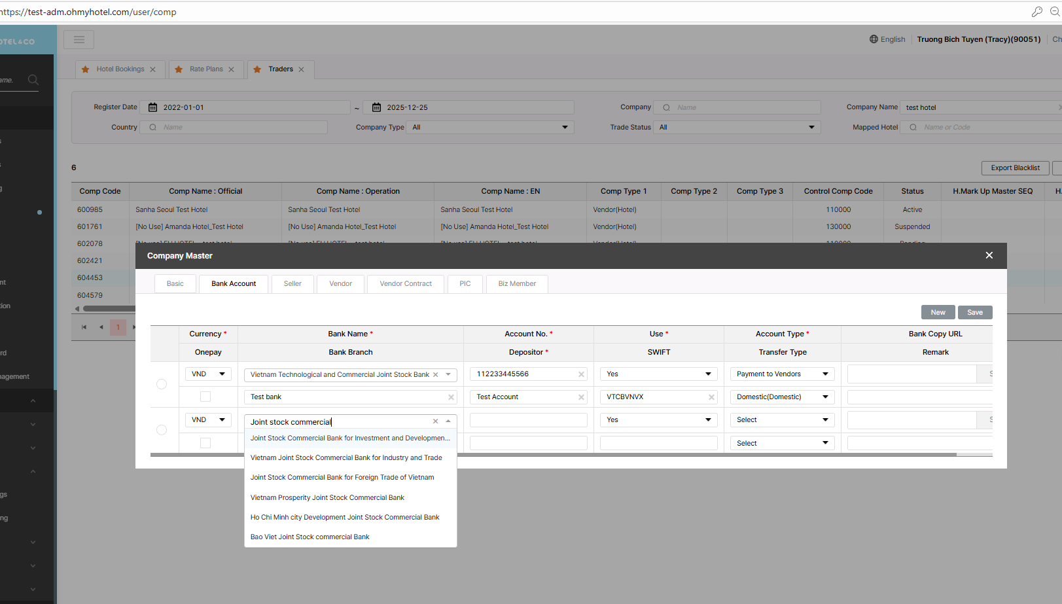Select the first bank account row radio button

coord(162,384)
